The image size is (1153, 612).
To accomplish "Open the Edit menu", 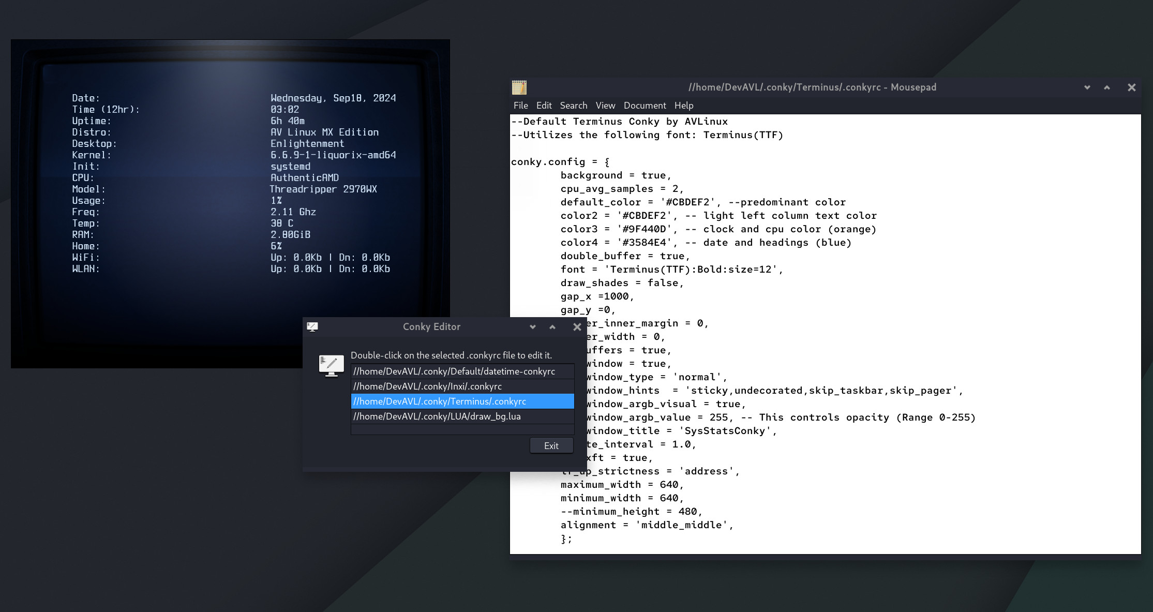I will click(544, 106).
